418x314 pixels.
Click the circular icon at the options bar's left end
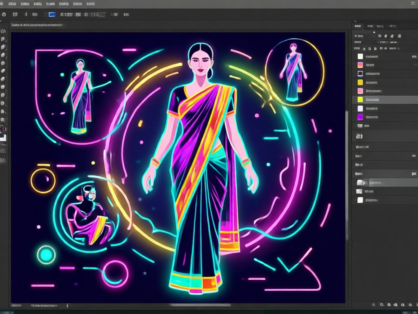coord(4,14)
